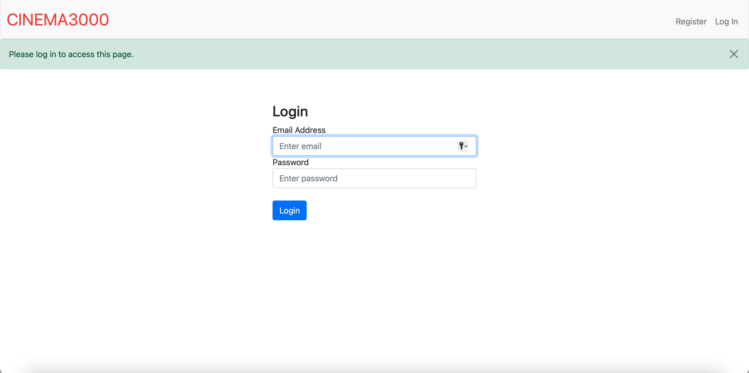Expand the autofill chevron in the email field

tap(466, 146)
